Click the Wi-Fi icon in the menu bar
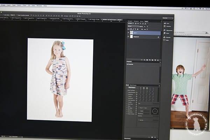The image size is (210, 140). tap(200, 8)
